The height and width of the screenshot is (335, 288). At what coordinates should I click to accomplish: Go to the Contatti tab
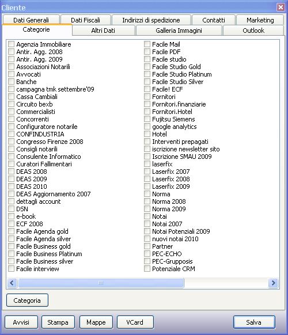click(x=214, y=20)
